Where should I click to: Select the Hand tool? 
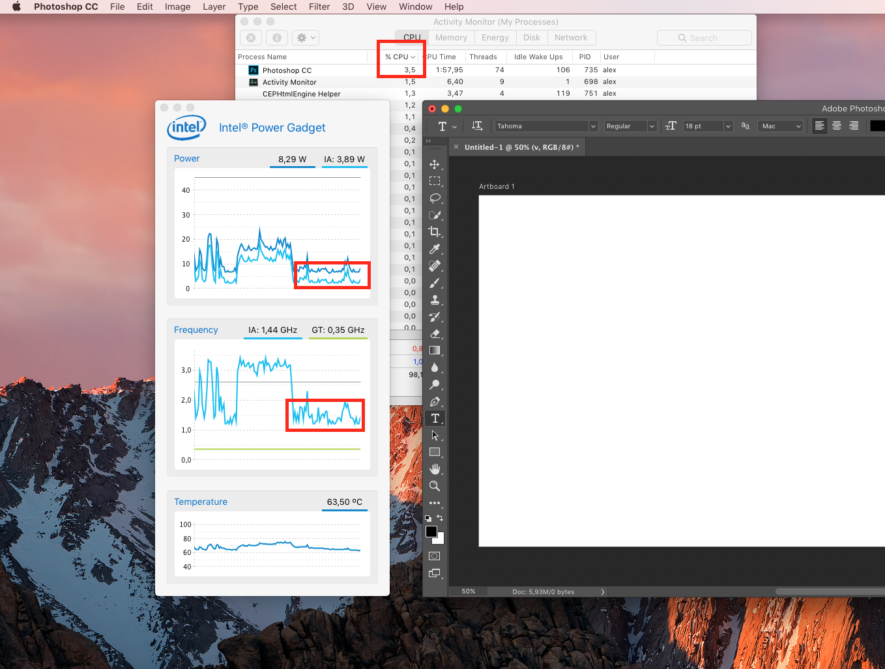pyautogui.click(x=435, y=469)
